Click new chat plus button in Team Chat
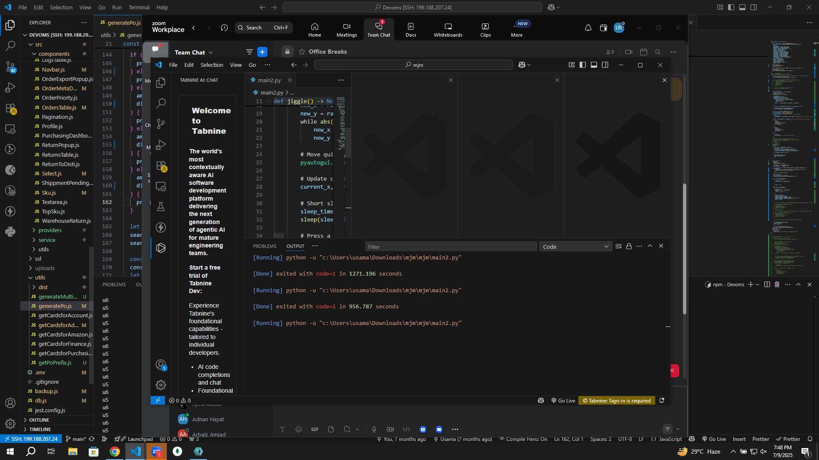This screenshot has width=819, height=460. [262, 52]
